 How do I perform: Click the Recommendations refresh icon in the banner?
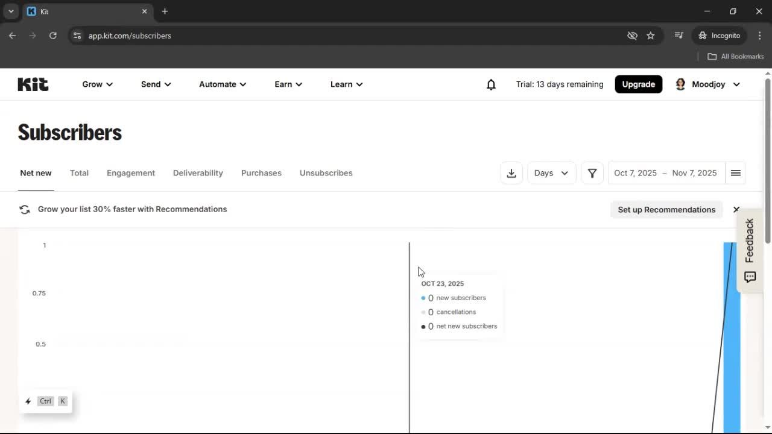[x=24, y=209]
